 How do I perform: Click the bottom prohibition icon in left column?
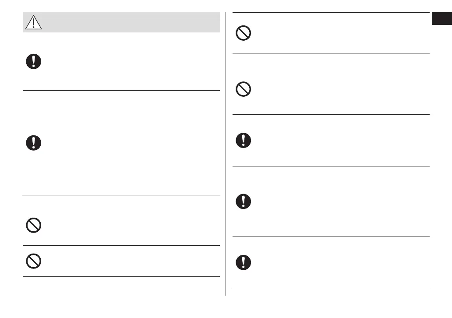click(x=33, y=261)
